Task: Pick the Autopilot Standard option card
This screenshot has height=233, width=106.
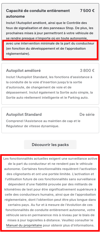Action: 50,120
